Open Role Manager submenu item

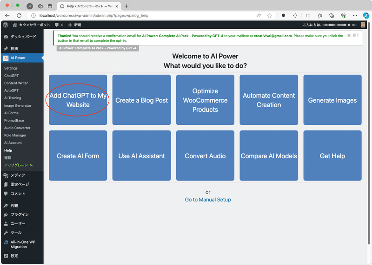[15, 136]
